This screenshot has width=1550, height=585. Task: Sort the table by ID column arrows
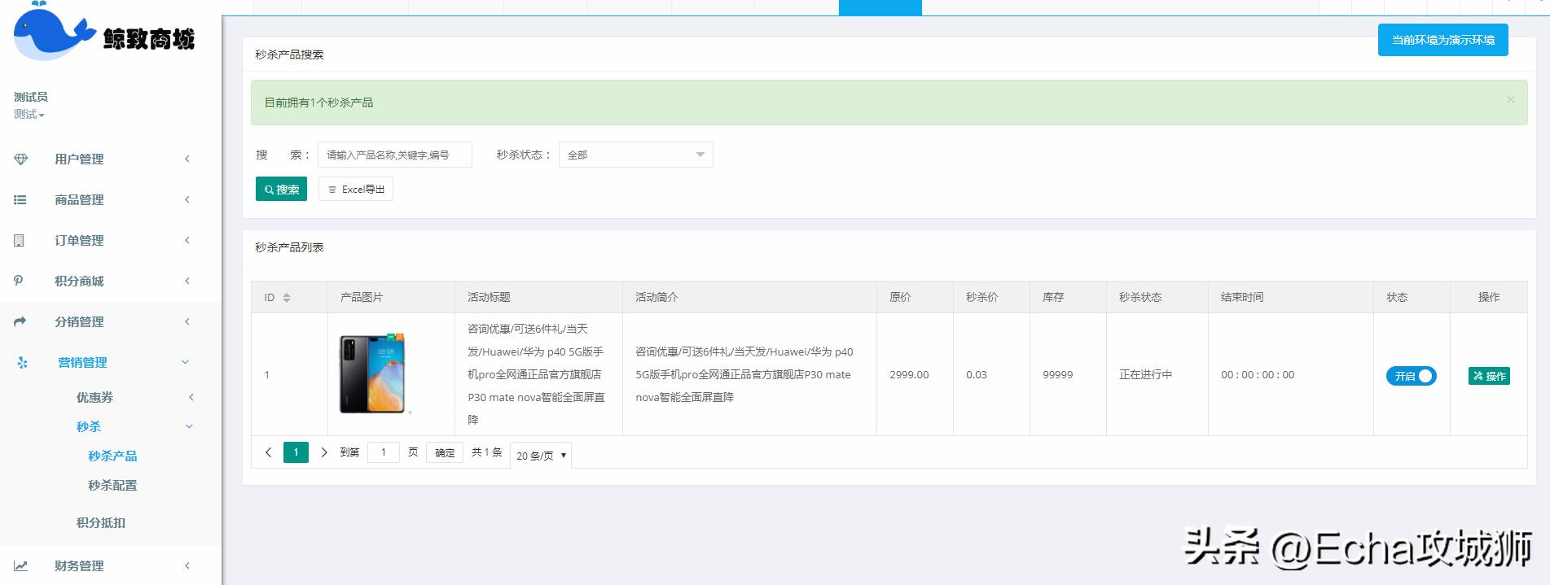pos(287,298)
